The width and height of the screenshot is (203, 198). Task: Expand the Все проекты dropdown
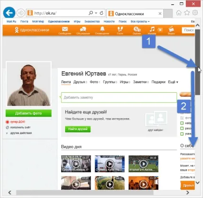[x=140, y=22]
